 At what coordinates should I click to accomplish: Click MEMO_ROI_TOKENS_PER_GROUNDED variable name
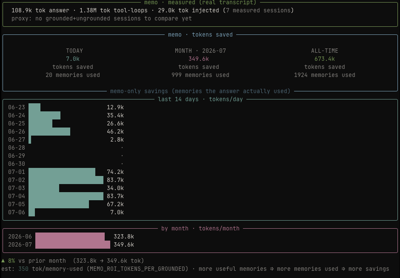(137, 269)
